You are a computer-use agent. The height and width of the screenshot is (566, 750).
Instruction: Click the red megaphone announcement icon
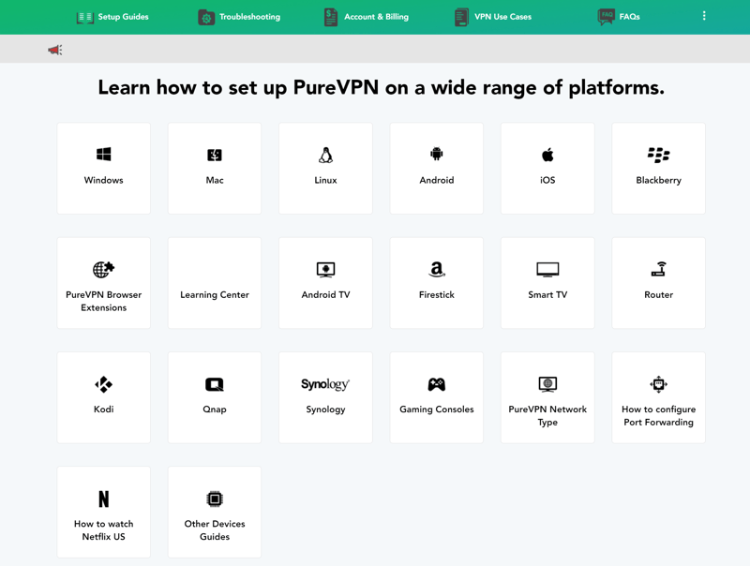[55, 50]
